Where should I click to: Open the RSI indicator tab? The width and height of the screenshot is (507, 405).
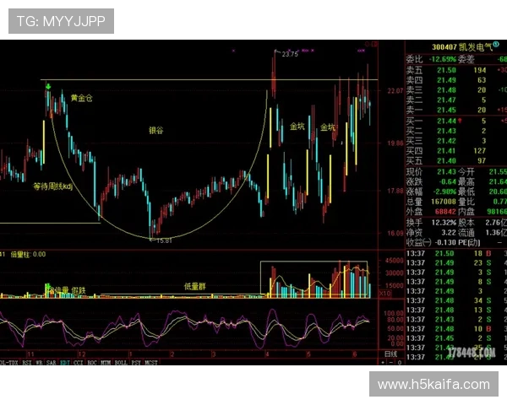click(x=27, y=362)
